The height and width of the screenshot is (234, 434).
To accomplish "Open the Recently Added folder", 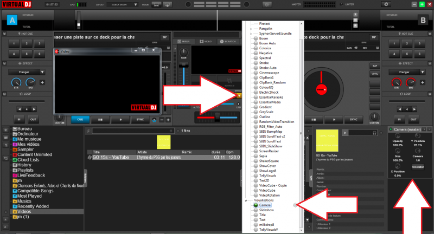I will [33, 206].
